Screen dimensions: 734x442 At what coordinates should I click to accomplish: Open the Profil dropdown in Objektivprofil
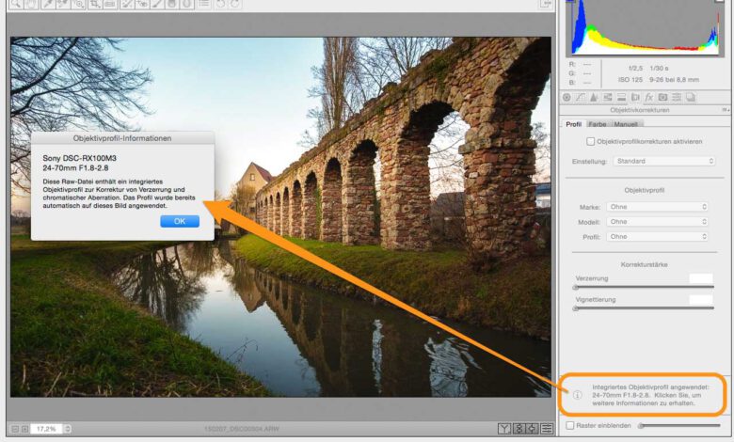pyautogui.click(x=657, y=237)
